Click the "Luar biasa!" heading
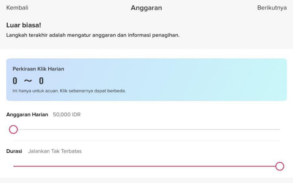Image resolution: width=293 pixels, height=183 pixels. [24, 26]
